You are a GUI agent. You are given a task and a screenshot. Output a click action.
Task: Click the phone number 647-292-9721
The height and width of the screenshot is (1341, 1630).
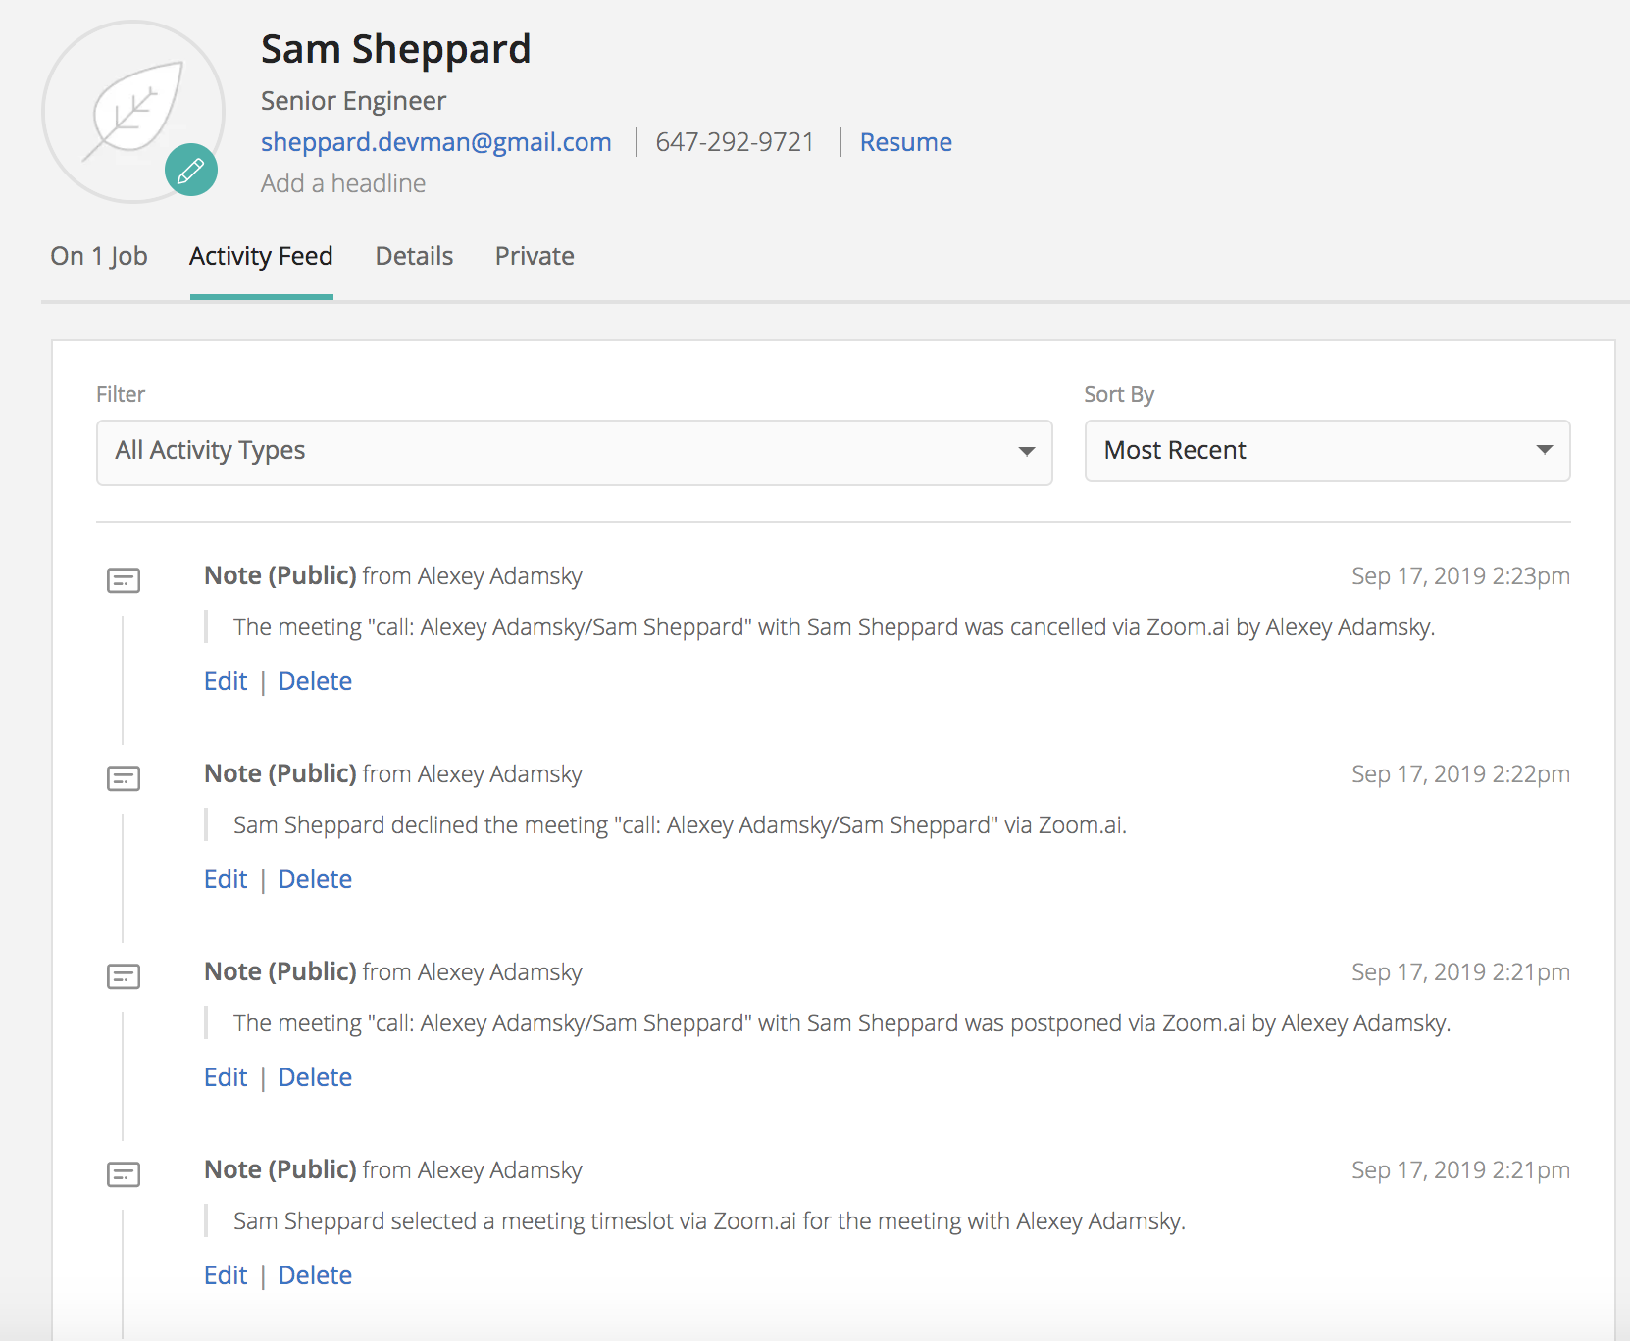[736, 142]
